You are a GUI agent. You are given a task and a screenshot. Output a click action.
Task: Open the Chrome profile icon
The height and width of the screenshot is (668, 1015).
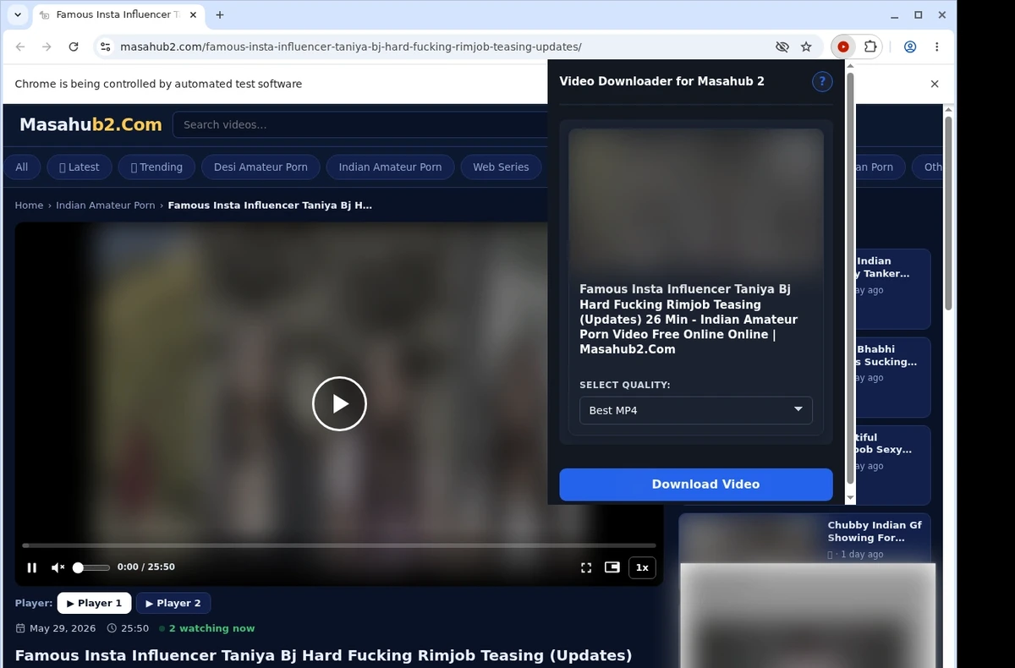pyautogui.click(x=910, y=47)
